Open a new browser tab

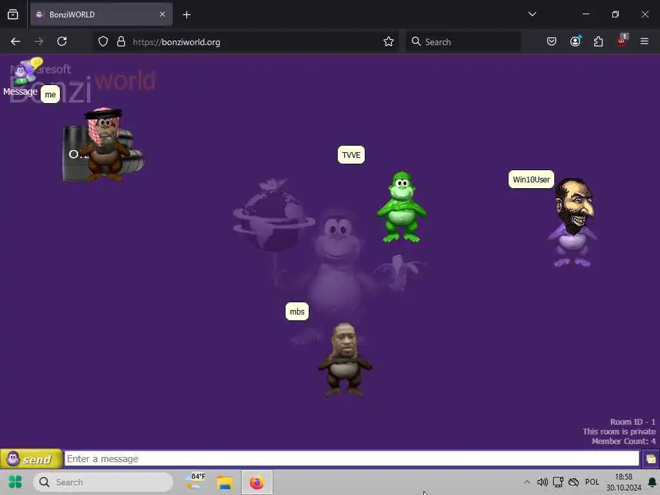(186, 15)
